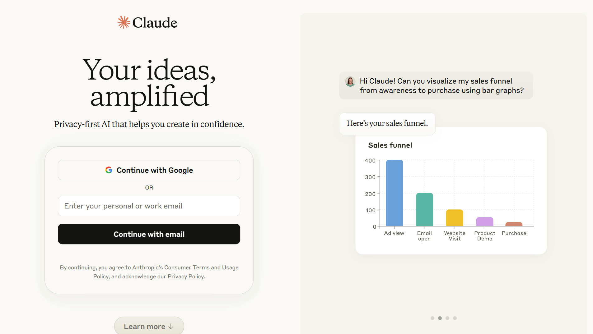Expand the Learn more section
Screen dimensions: 593x334
tap(149, 326)
